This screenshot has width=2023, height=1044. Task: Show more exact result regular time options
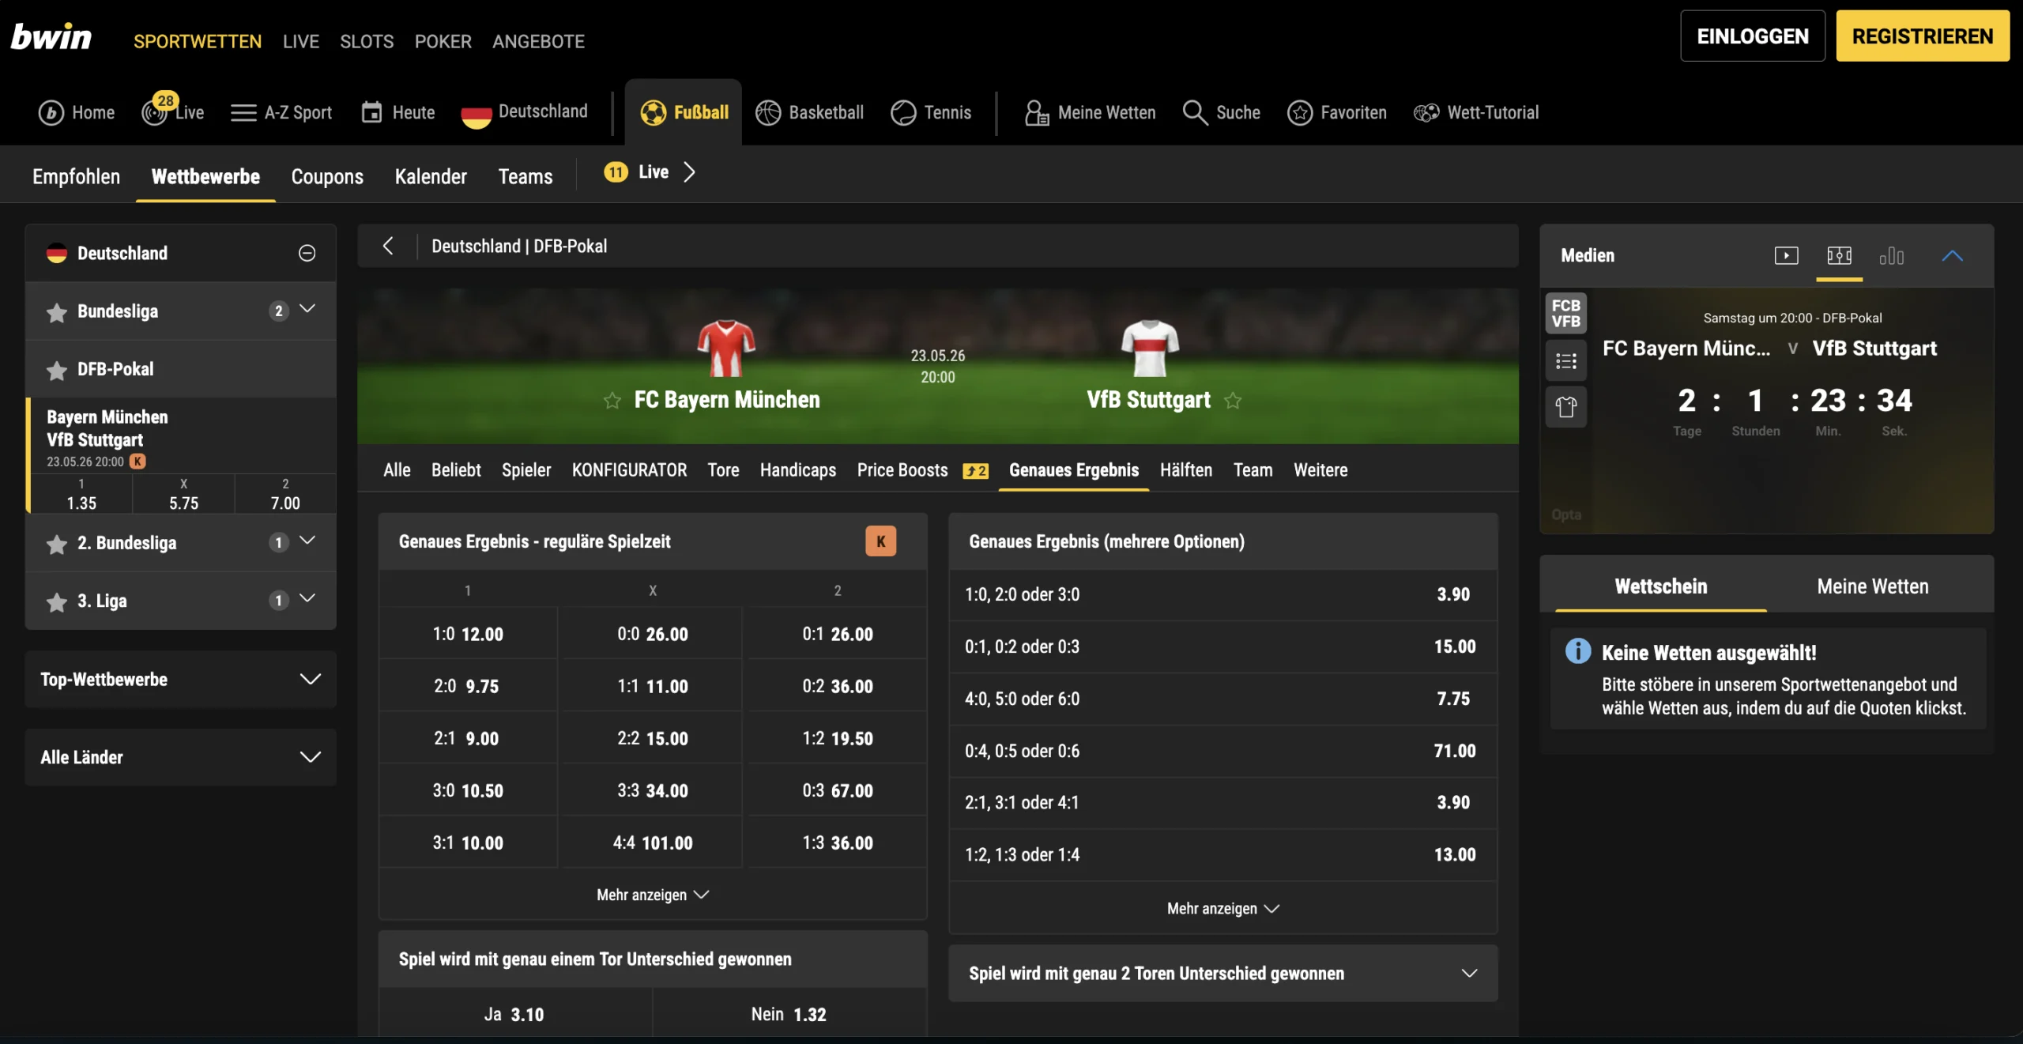pos(653,895)
